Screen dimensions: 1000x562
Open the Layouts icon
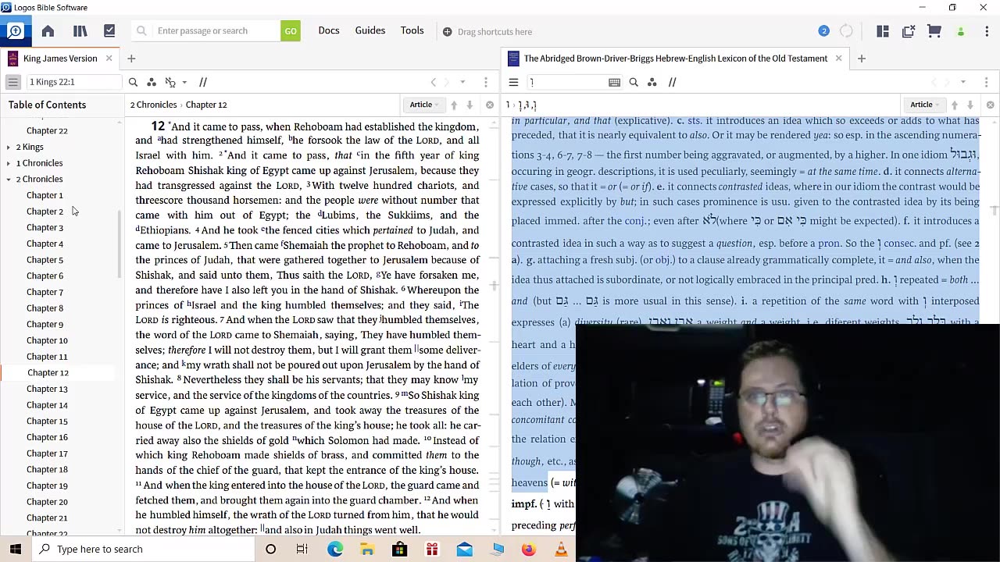[883, 31]
